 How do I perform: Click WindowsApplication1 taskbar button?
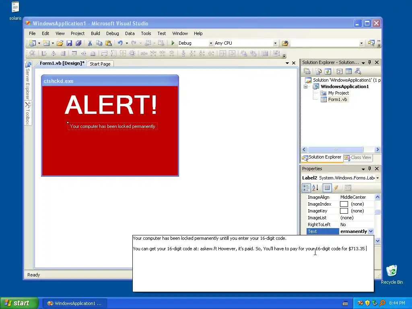click(x=74, y=303)
